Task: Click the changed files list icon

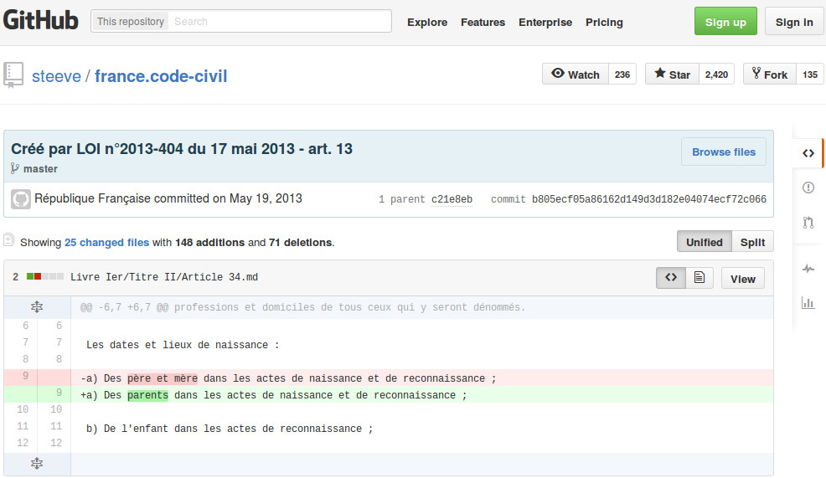Action: 8,240
